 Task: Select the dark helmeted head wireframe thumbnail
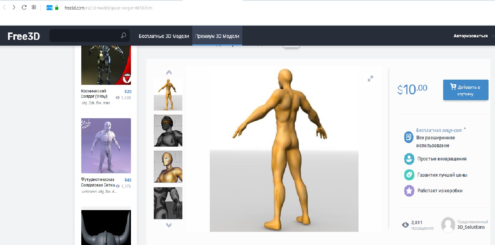tap(168, 131)
